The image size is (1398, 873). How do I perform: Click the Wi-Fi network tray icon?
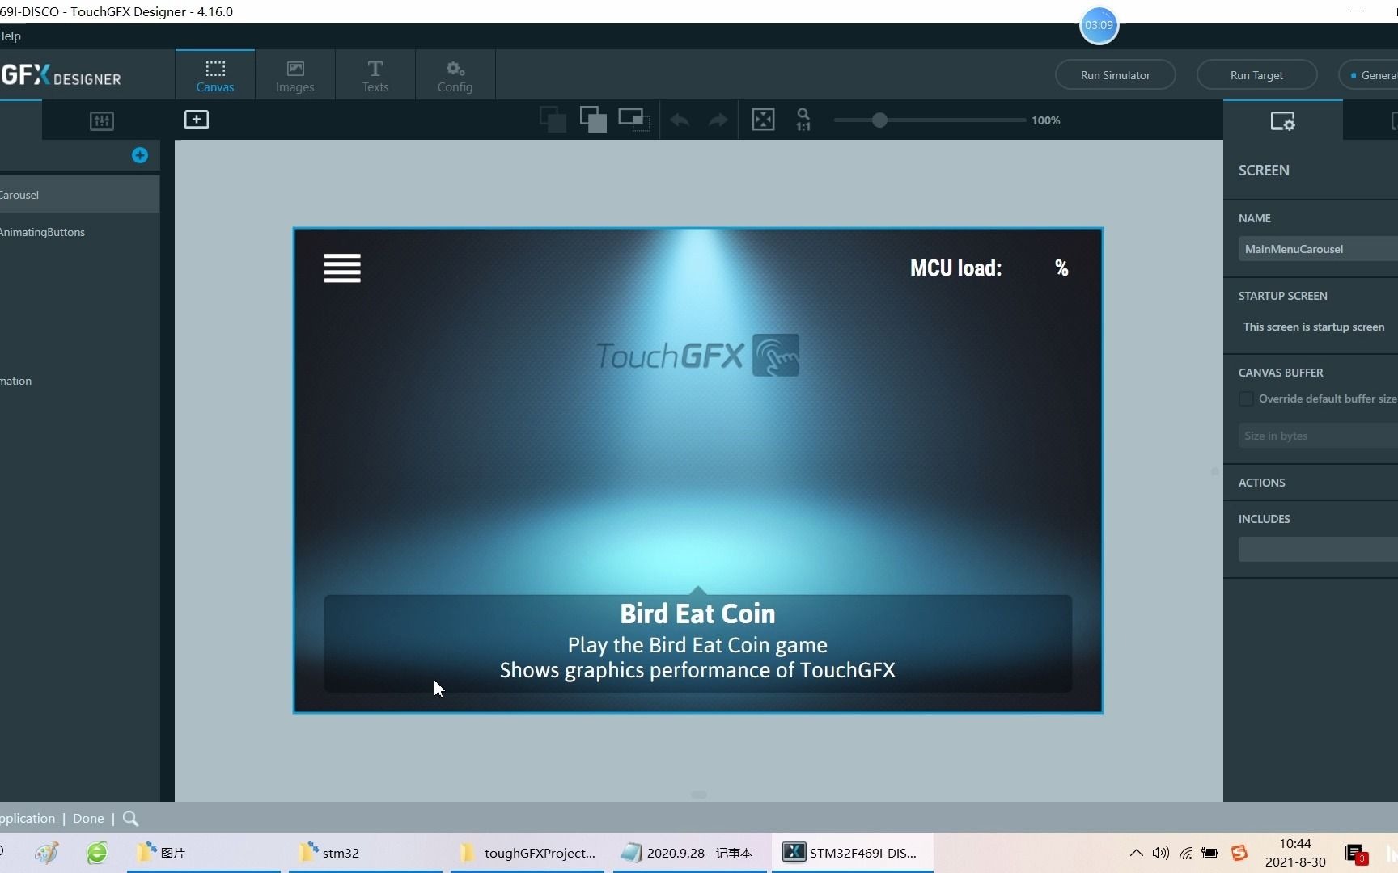1185,853
